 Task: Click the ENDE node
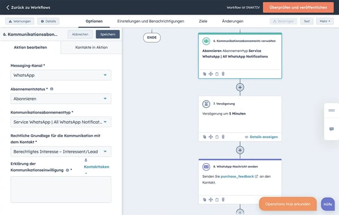coord(152,38)
